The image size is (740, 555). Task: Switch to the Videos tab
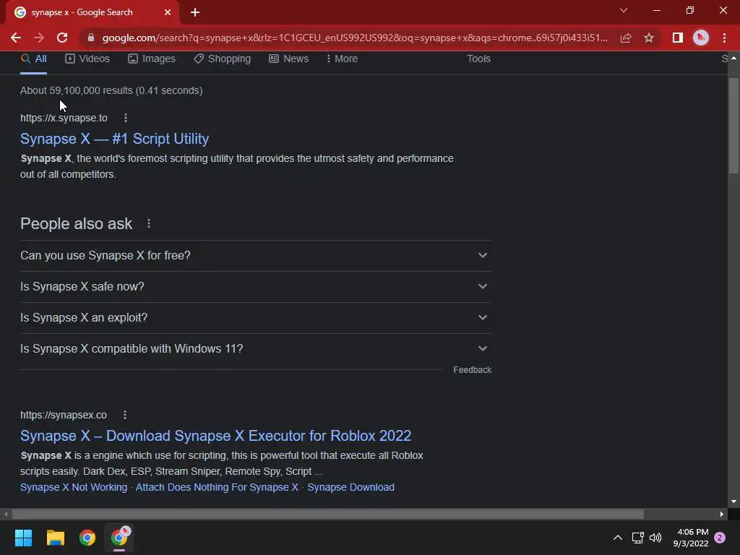pos(87,59)
